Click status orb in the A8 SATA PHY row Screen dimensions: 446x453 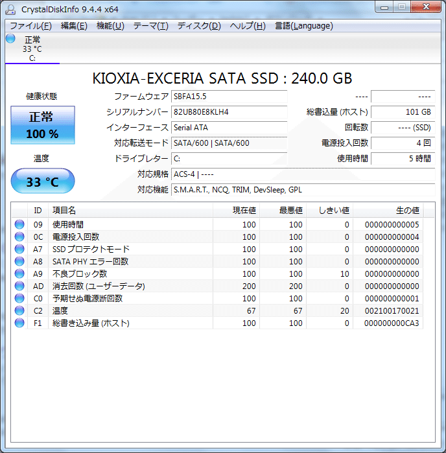click(x=19, y=261)
